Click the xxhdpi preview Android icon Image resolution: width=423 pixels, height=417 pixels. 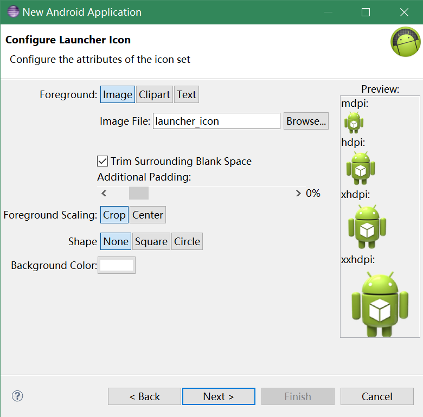(x=379, y=304)
